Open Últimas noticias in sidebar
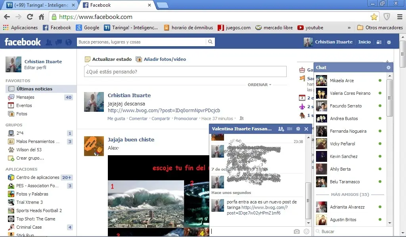Image resolution: width=406 pixels, height=237 pixels. pyautogui.click(x=41, y=89)
